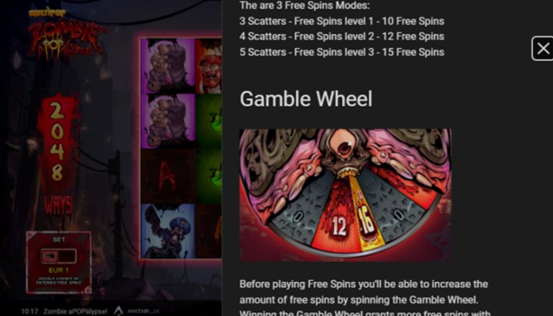Image resolution: width=553 pixels, height=316 pixels.
Task: Click the left grey 0 wheel segment
Action: coord(298,211)
